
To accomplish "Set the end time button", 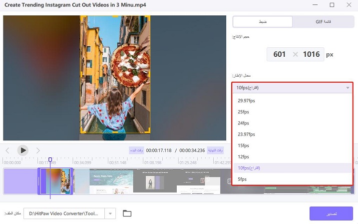I will (215, 150).
